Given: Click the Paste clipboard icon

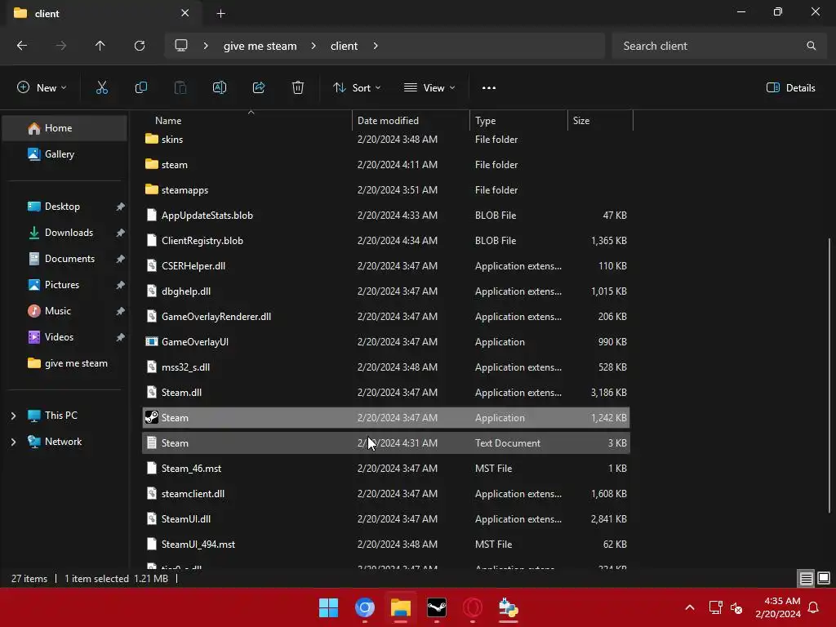Looking at the screenshot, I should click(180, 88).
